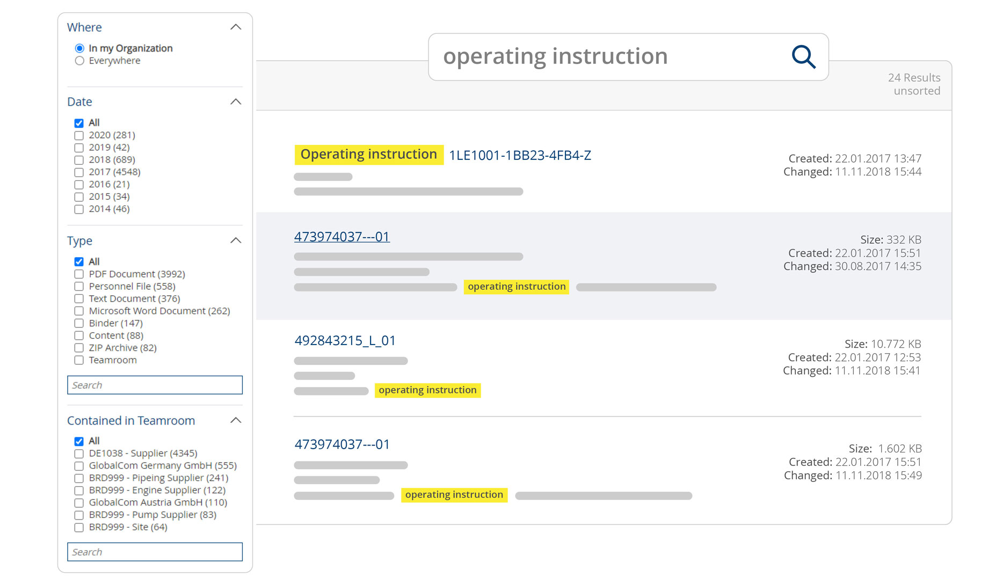Uncheck the All checkbox under Date

tap(79, 123)
